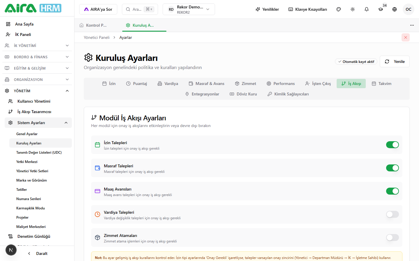419x261 pixels.
Task: Collapse YÖNETİM section
Action: click(x=37, y=91)
